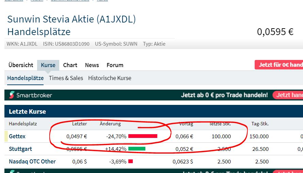This screenshot has height=173, width=303.
Task: Click the red change bar for Gettex
Action: 143,136
